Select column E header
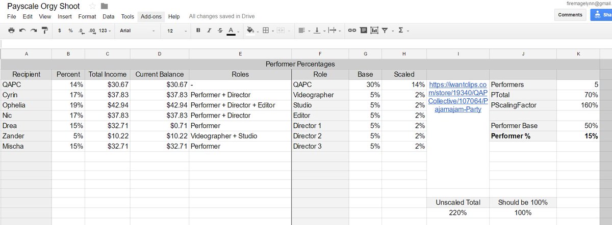This screenshot has width=612, height=225. click(x=240, y=54)
